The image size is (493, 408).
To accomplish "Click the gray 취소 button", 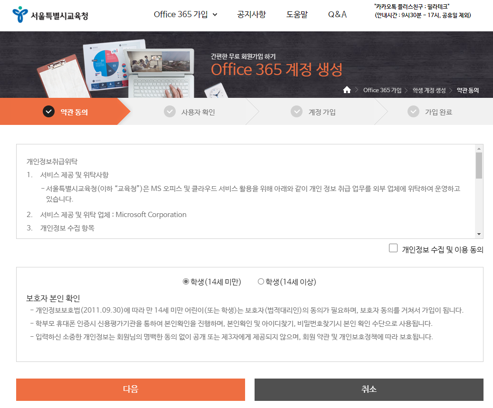I will (x=369, y=389).
